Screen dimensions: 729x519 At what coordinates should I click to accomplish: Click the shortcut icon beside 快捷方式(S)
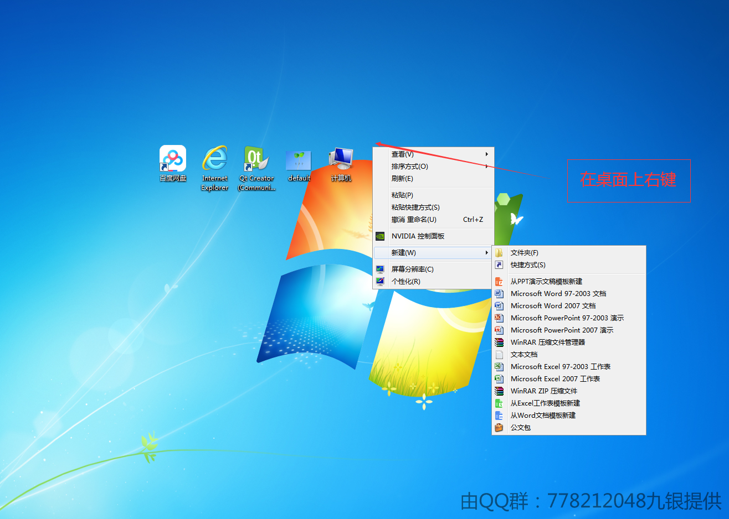click(499, 265)
